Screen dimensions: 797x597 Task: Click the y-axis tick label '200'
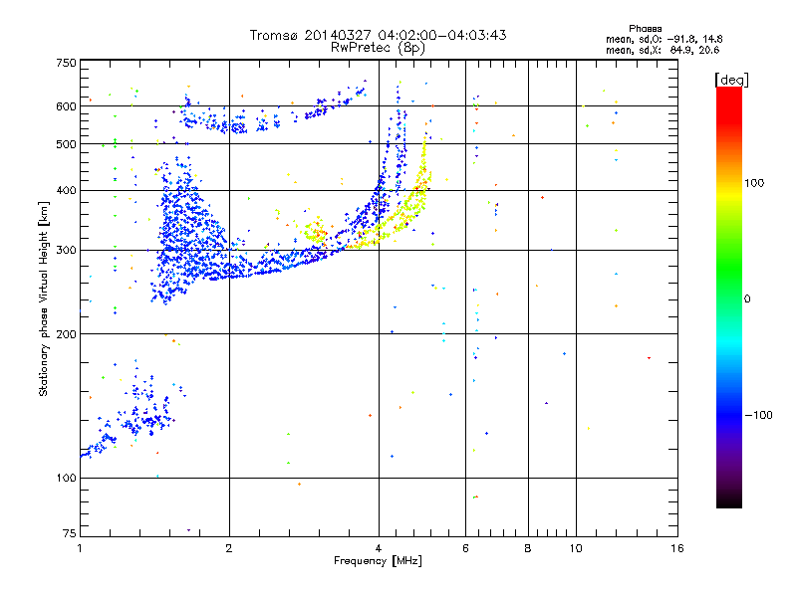(66, 334)
